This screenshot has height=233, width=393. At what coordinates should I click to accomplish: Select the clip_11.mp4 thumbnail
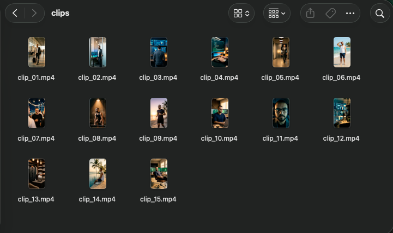(281, 113)
